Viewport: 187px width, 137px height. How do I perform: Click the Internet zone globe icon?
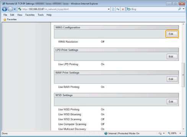[x=106, y=134]
